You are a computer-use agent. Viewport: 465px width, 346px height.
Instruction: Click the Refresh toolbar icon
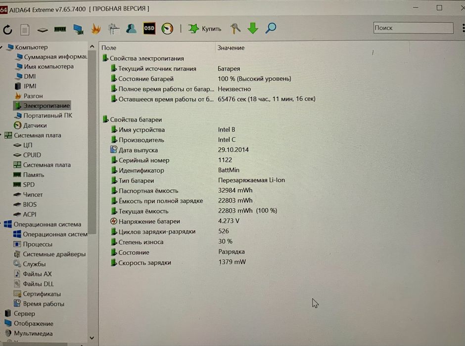8,29
